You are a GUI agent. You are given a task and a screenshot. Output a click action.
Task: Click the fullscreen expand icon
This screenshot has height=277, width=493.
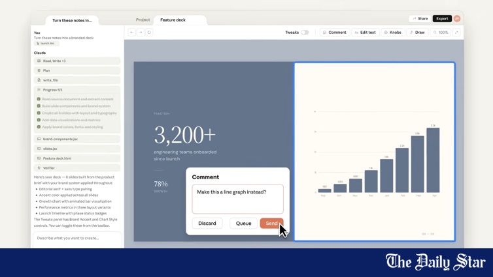[456, 33]
